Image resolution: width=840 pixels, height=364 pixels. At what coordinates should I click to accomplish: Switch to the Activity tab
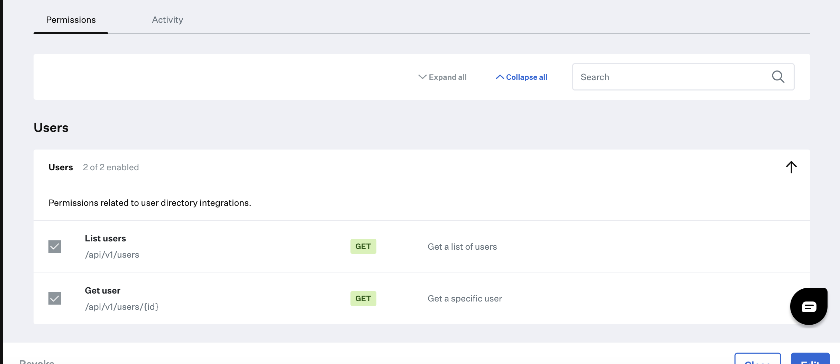pos(167,20)
